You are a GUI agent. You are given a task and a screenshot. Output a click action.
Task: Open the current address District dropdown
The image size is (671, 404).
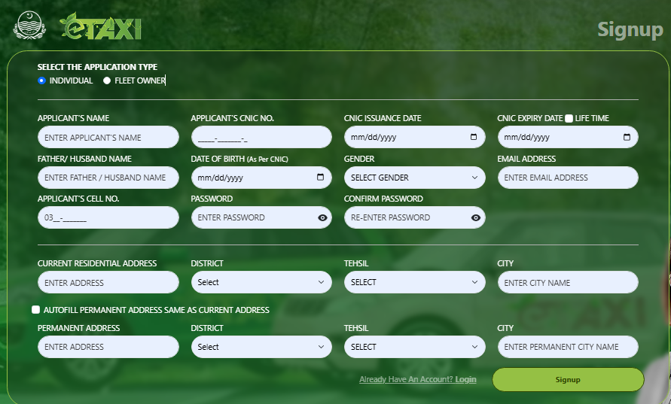pos(261,282)
